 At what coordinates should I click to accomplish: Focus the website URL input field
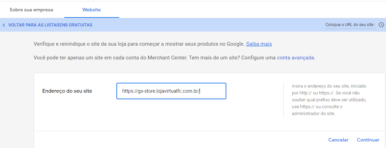pos(171,91)
